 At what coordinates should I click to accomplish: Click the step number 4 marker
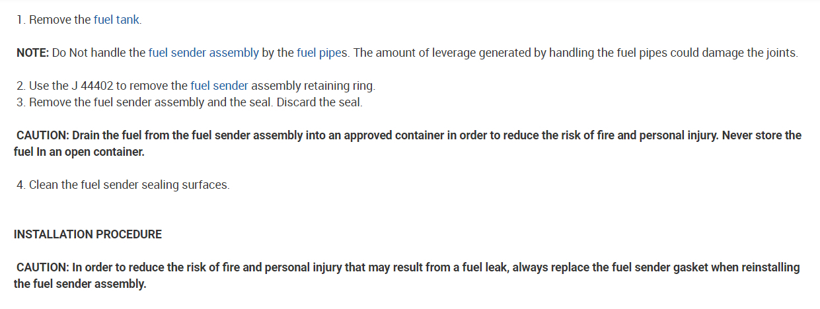coord(21,185)
